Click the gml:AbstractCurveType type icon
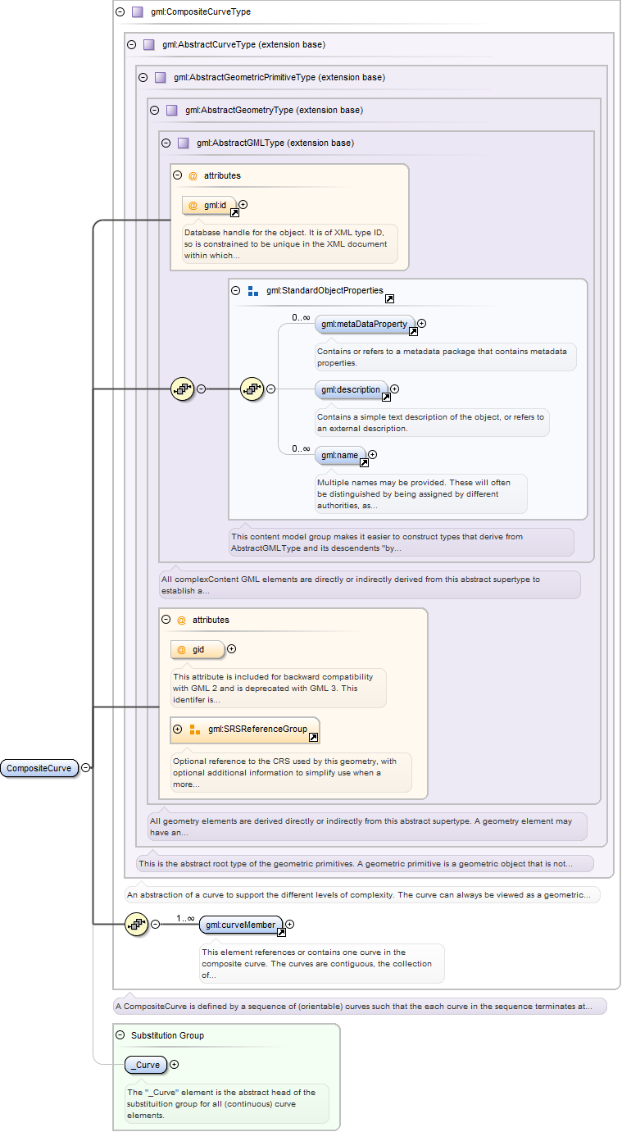The image size is (622, 1132). 148,45
